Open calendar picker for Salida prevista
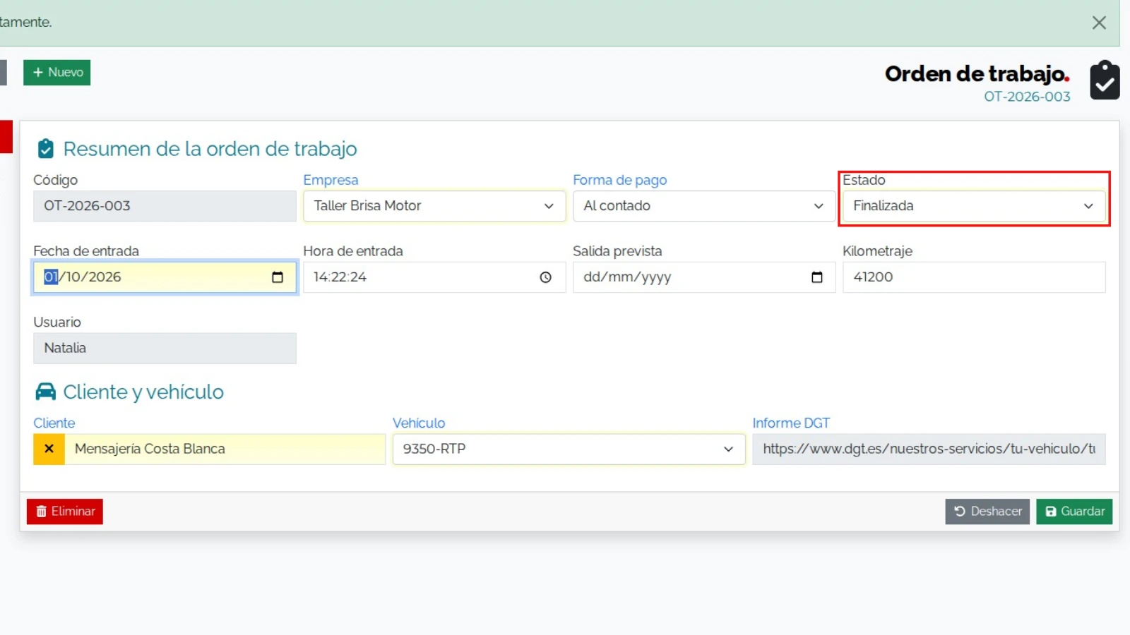Image resolution: width=1130 pixels, height=635 pixels. click(x=817, y=277)
